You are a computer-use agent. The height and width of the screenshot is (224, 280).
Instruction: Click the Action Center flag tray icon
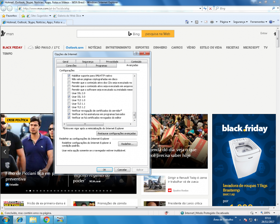(245, 220)
